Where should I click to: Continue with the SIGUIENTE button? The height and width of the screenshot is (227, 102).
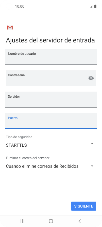coord(84,206)
